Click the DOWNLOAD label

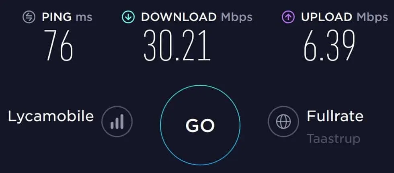click(x=179, y=17)
